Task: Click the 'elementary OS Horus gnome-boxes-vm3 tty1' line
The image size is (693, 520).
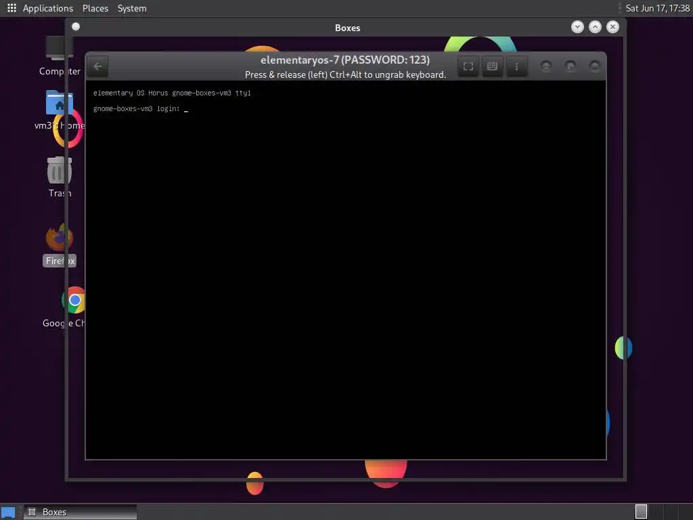Action: [172, 93]
